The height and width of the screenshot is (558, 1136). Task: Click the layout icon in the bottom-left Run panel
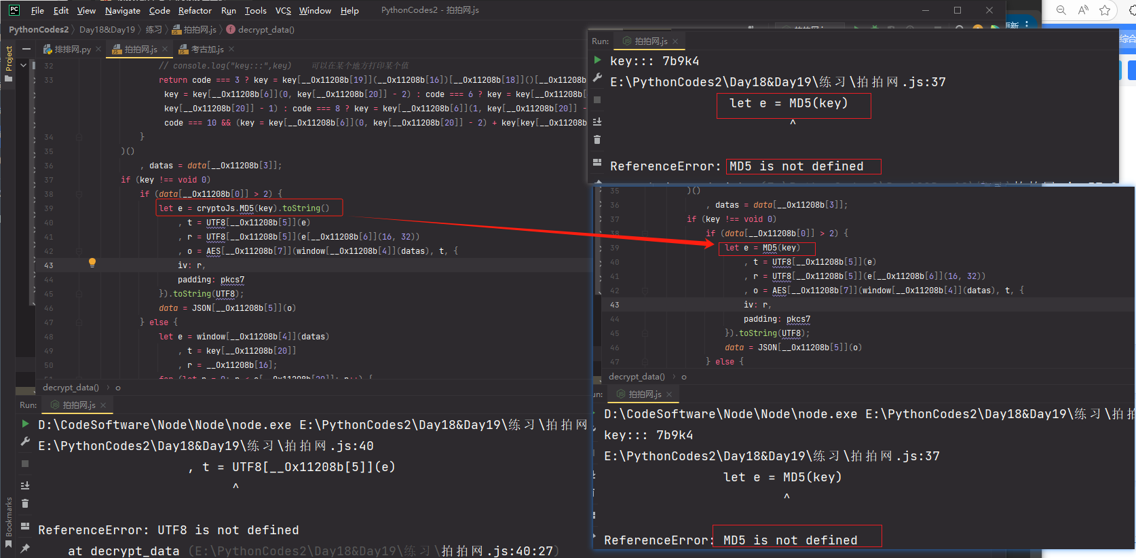click(x=25, y=526)
